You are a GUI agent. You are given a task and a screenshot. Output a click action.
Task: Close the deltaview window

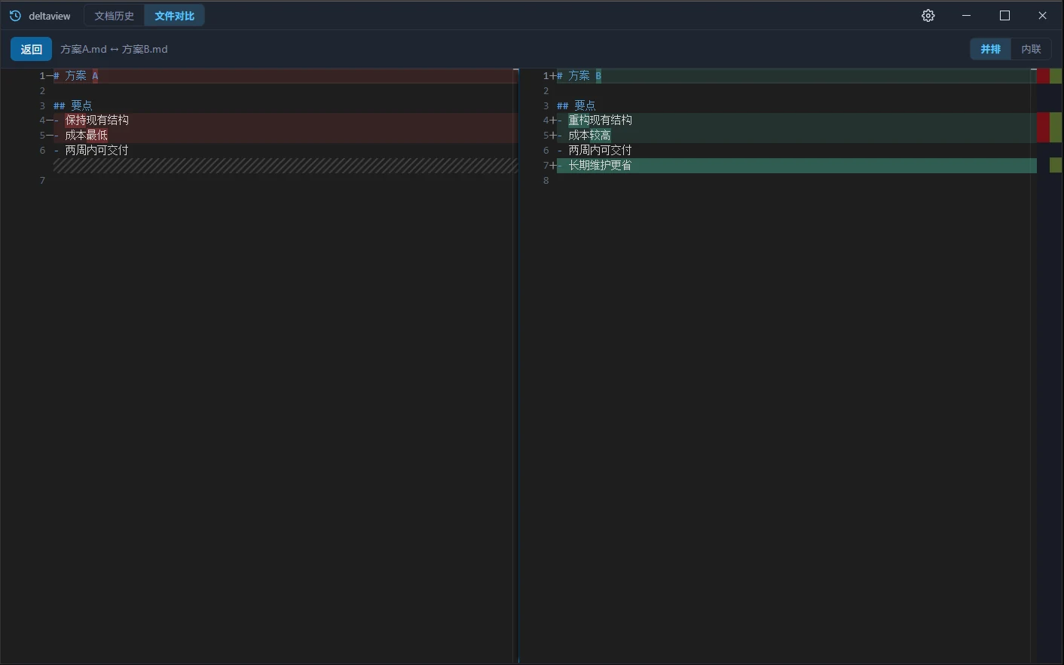click(x=1043, y=16)
